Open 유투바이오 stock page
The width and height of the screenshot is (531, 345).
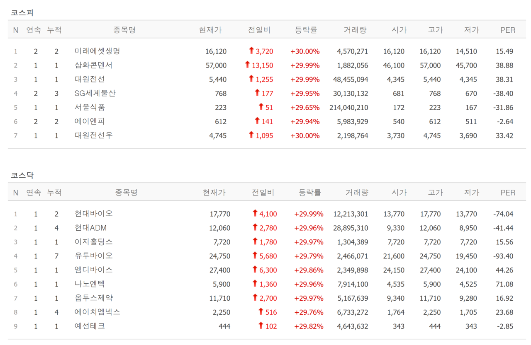pyautogui.click(x=94, y=256)
